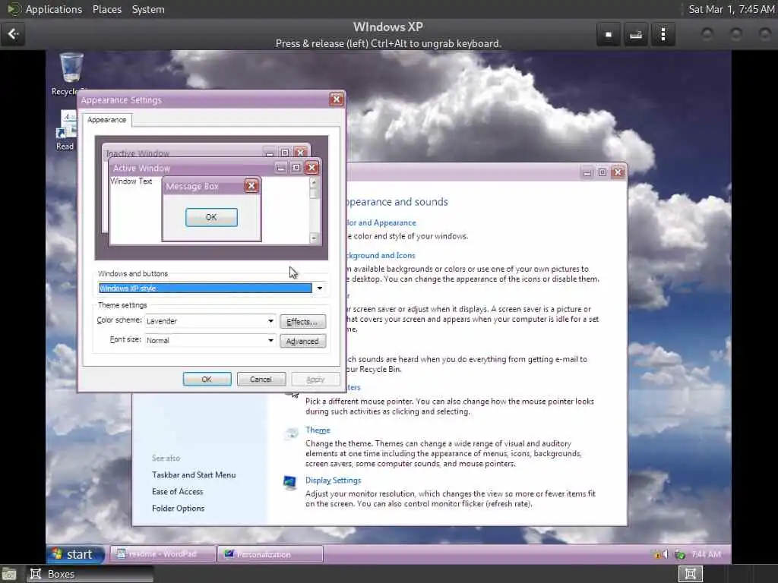Open the System menu
The height and width of the screenshot is (583, 778).
pyautogui.click(x=148, y=9)
